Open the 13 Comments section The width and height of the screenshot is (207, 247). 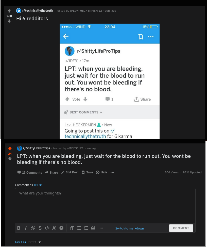(30, 172)
